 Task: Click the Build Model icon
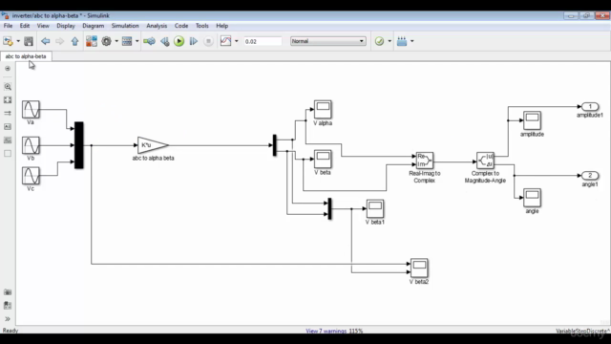pyautogui.click(x=402, y=41)
